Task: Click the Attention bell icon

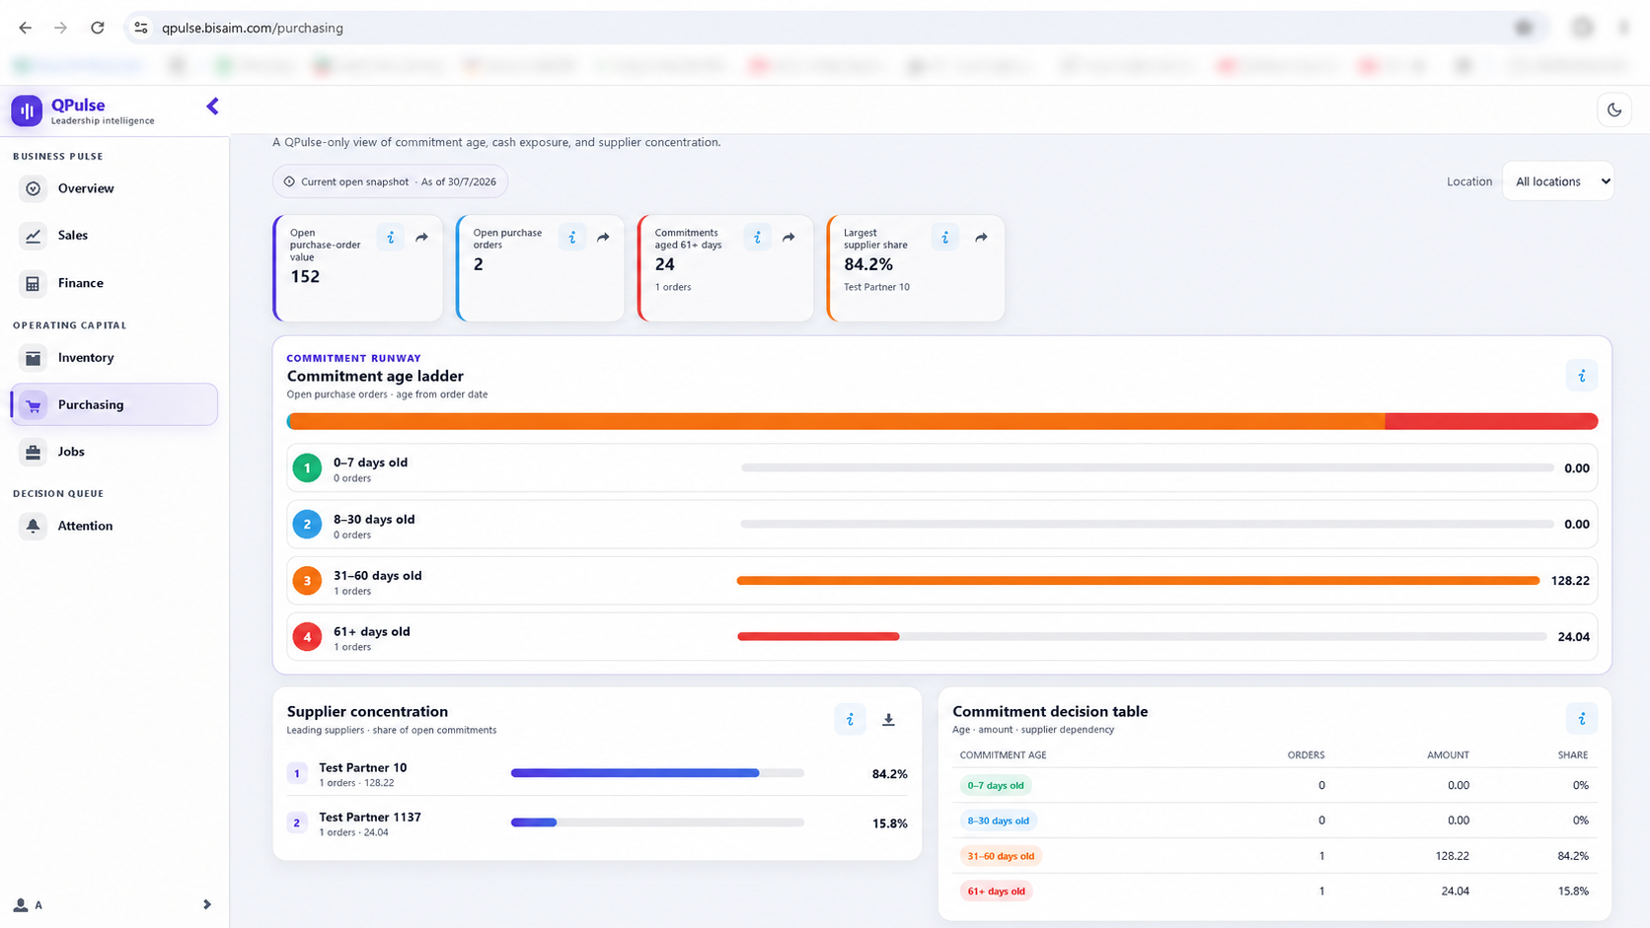Action: coord(33,526)
